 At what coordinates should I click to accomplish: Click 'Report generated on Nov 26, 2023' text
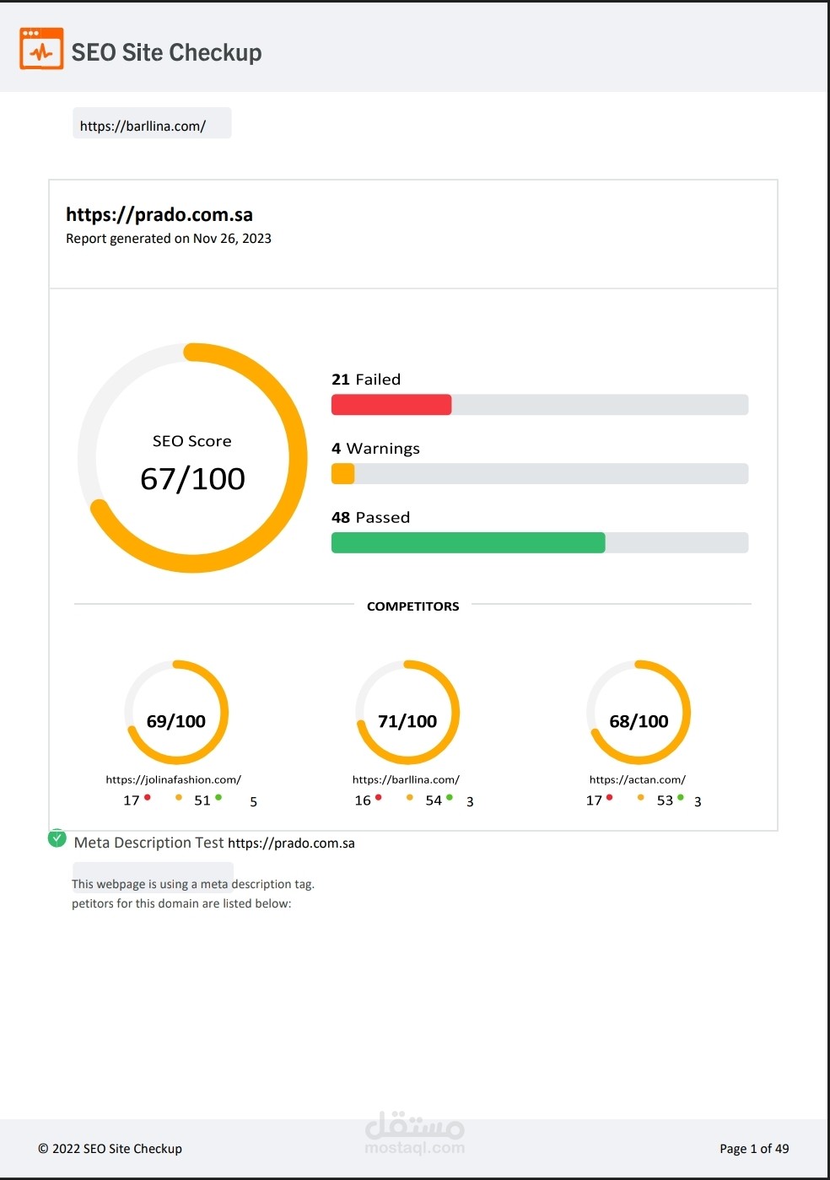[169, 239]
